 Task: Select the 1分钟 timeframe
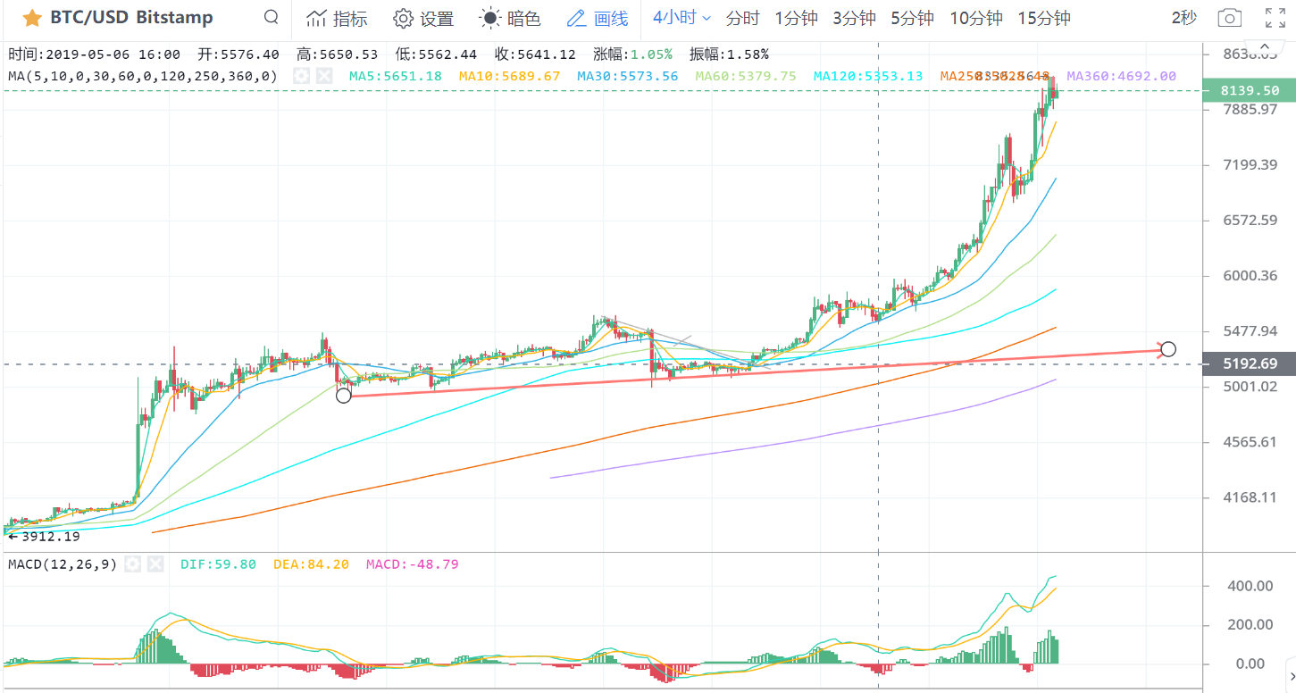tap(797, 18)
